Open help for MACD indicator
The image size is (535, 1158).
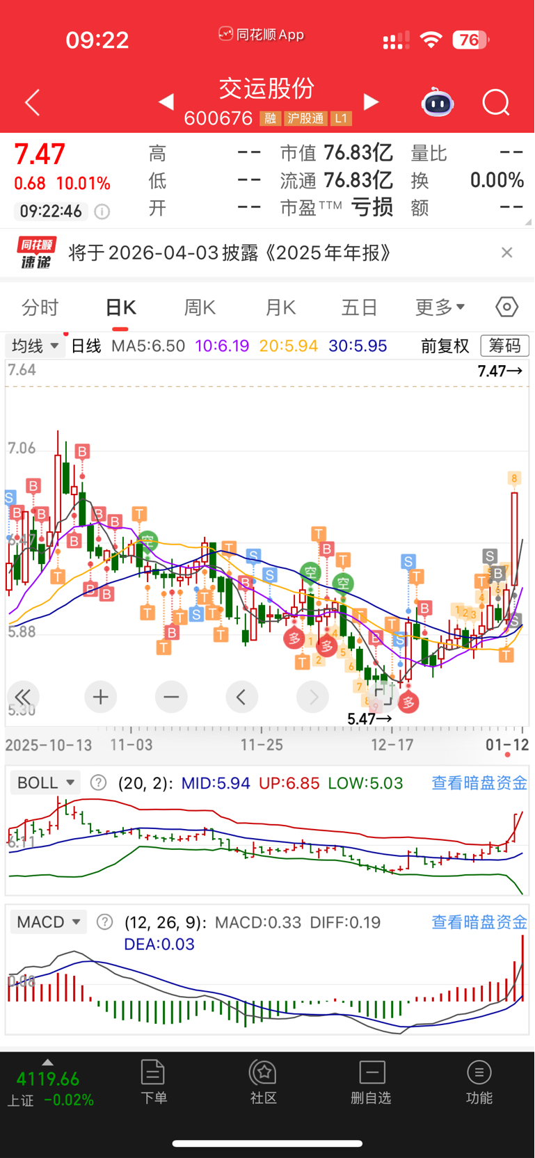(105, 922)
